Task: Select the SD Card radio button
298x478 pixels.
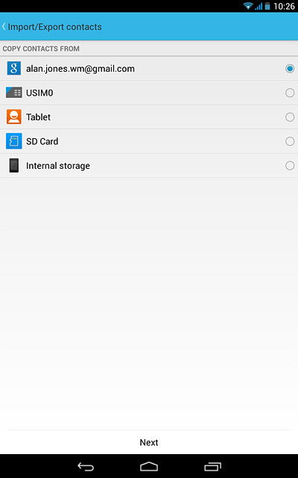Action: tap(290, 141)
